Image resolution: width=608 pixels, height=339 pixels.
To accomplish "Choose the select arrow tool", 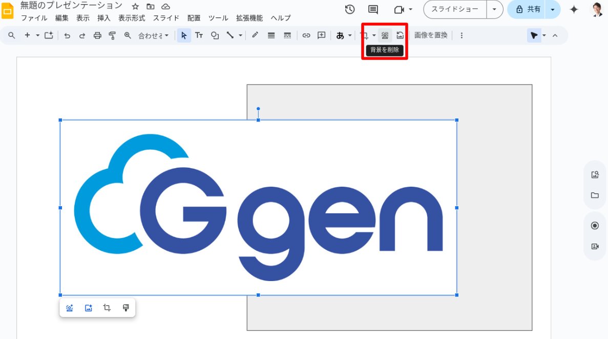I will pyautogui.click(x=184, y=35).
